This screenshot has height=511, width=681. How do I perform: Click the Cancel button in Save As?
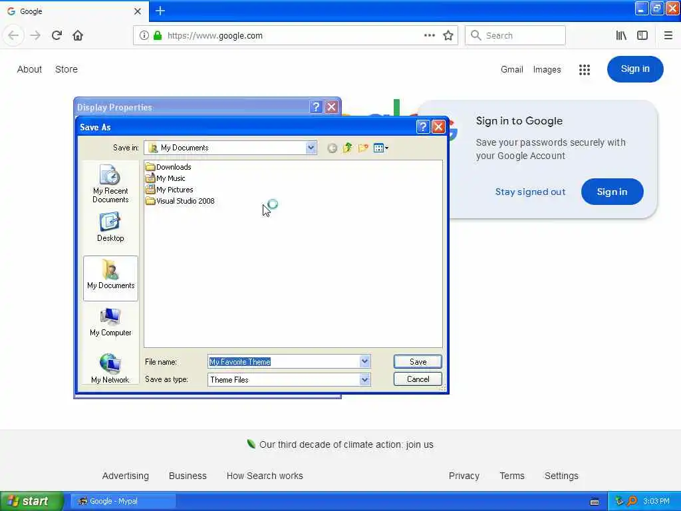[x=418, y=379]
